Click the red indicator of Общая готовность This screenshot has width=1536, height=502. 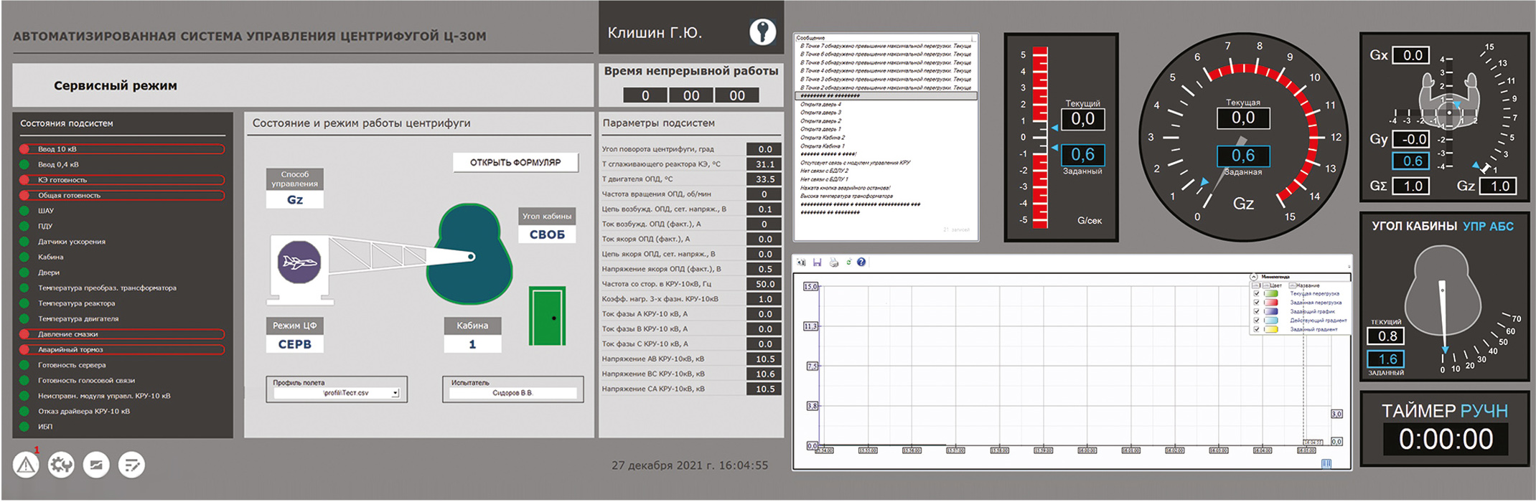coord(24,195)
